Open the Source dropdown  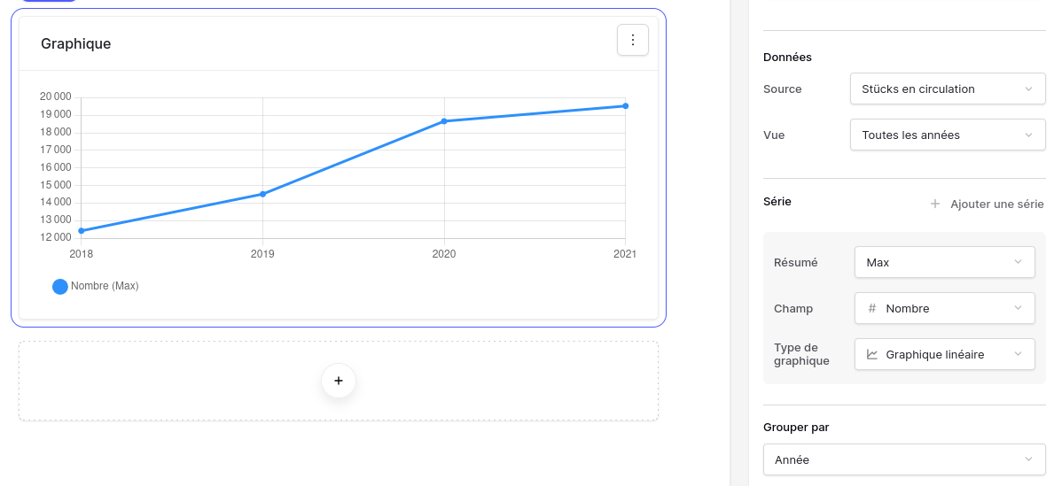[947, 89]
